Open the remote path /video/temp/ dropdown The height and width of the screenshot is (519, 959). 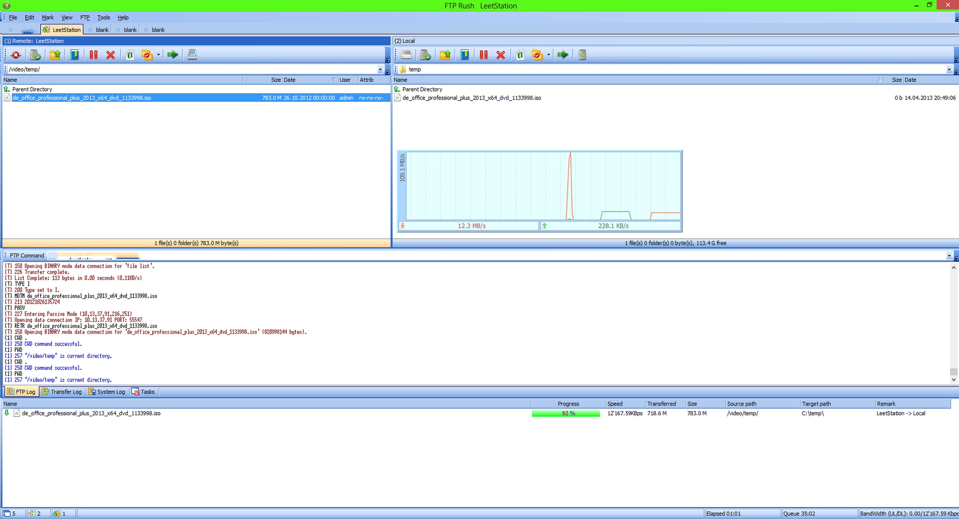(380, 69)
